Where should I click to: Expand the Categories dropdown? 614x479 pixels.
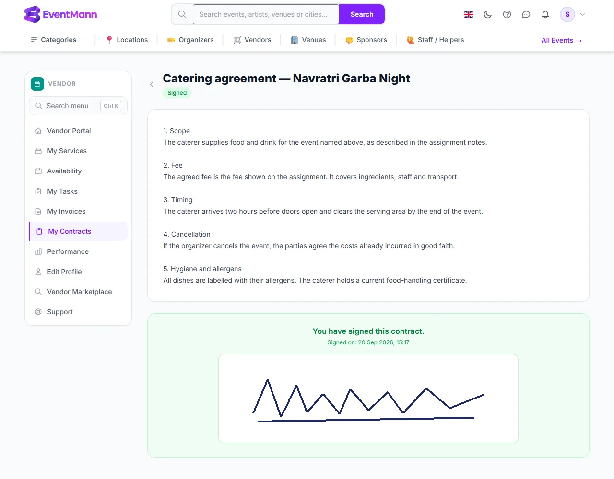click(x=58, y=40)
